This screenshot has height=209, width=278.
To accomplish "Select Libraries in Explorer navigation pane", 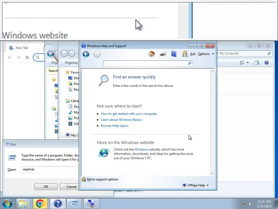I will [72, 101].
